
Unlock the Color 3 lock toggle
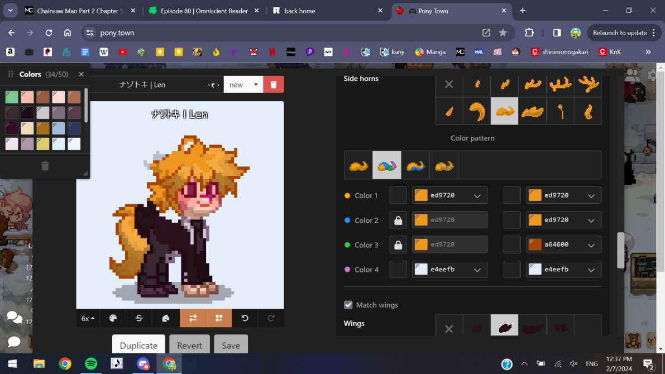click(x=398, y=245)
